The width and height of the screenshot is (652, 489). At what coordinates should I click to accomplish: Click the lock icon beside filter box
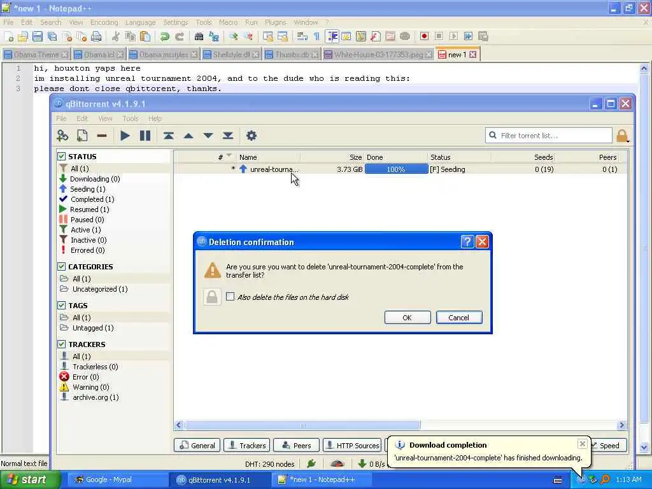(622, 136)
